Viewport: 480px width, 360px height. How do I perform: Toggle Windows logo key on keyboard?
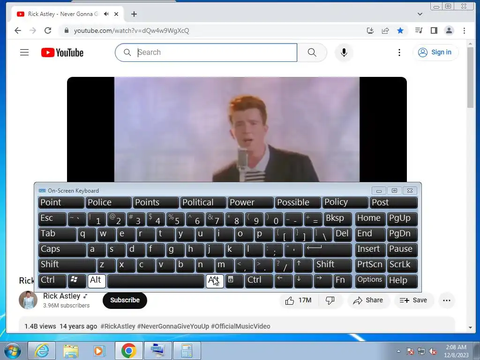click(77, 281)
